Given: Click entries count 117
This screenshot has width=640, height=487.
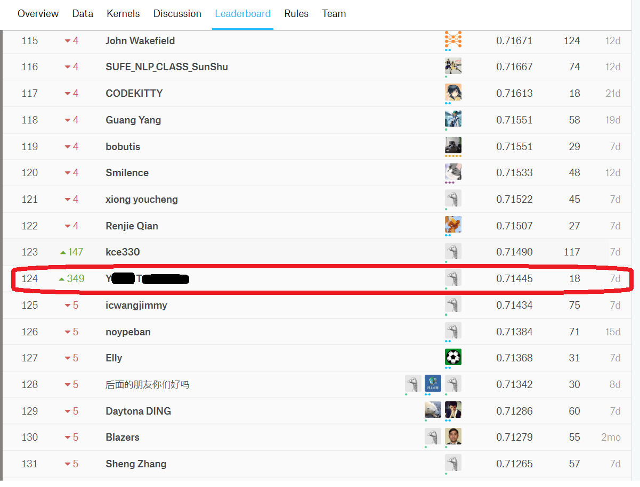Looking at the screenshot, I should (x=572, y=252).
